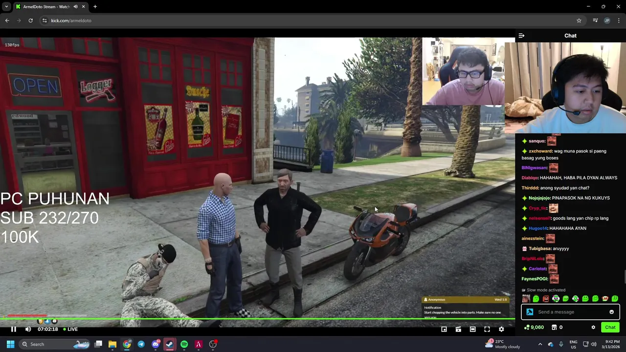The width and height of the screenshot is (626, 352).
Task: Pick the red angry emote
Action: click(x=546, y=298)
